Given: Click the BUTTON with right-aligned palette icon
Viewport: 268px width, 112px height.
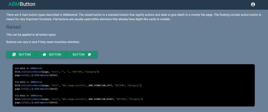Looking at the screenshot, I should point(82,55).
